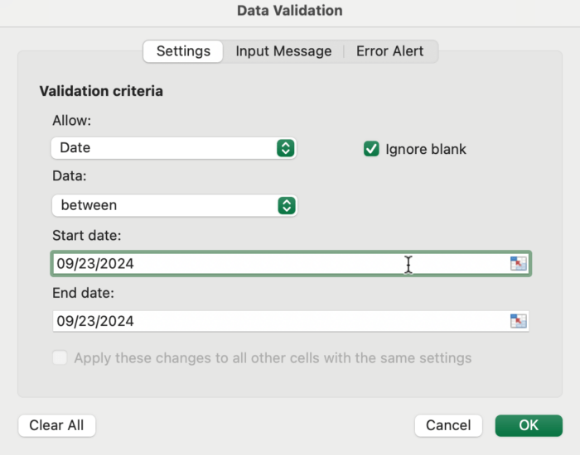This screenshot has height=455, width=580.
Task: Expand the Data dropdown showing between
Action: pyautogui.click(x=166, y=205)
